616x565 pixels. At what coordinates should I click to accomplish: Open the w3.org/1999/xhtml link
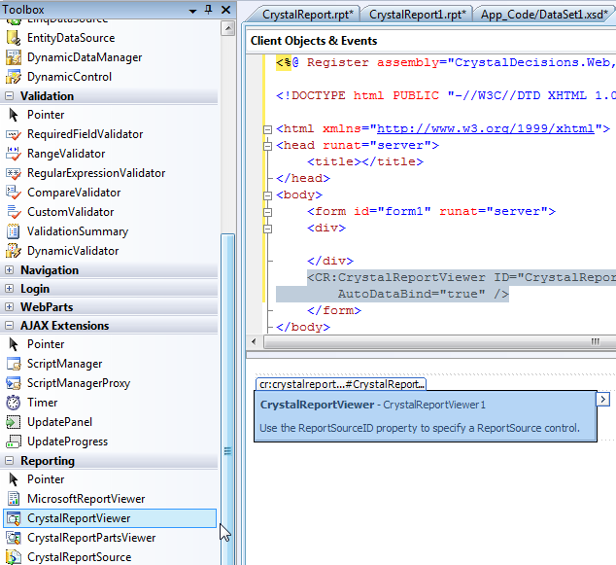coord(485,128)
